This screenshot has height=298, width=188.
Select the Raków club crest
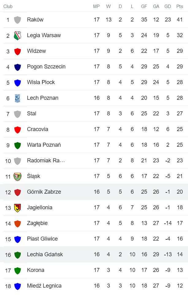click(17, 19)
